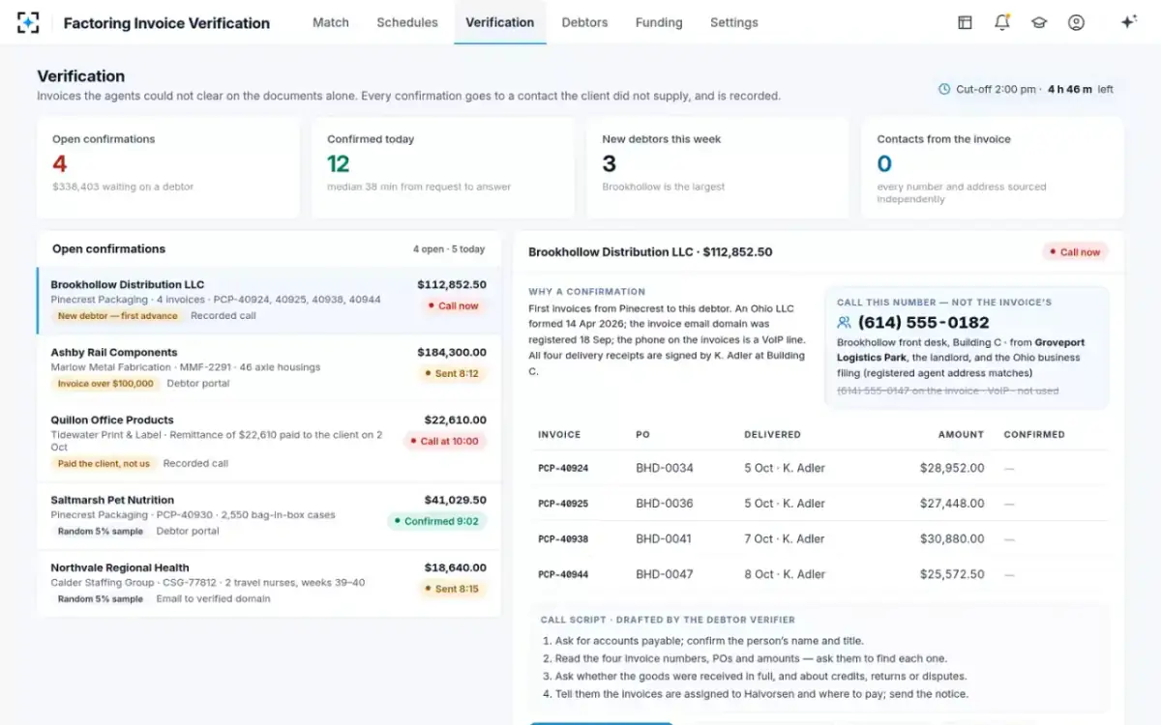Click the Call at 10:00 status pill
Image resolution: width=1161 pixels, height=725 pixels.
(x=445, y=441)
